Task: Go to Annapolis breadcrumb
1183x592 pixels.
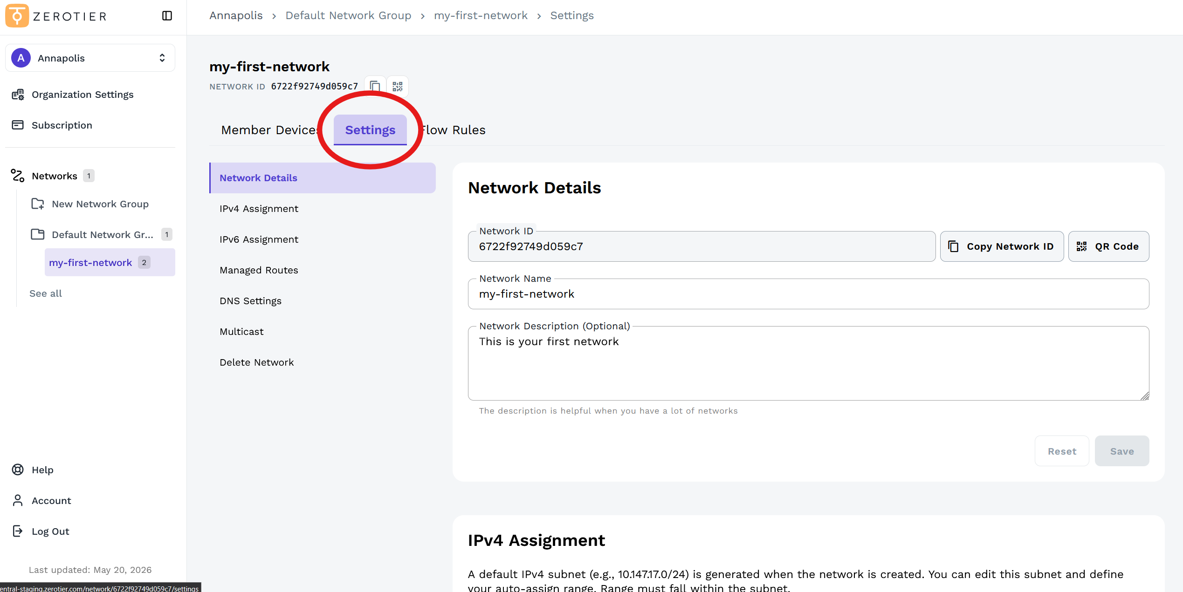Action: pos(236,15)
